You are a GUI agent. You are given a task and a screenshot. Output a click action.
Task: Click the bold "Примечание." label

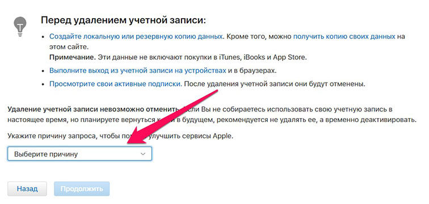(x=72, y=58)
